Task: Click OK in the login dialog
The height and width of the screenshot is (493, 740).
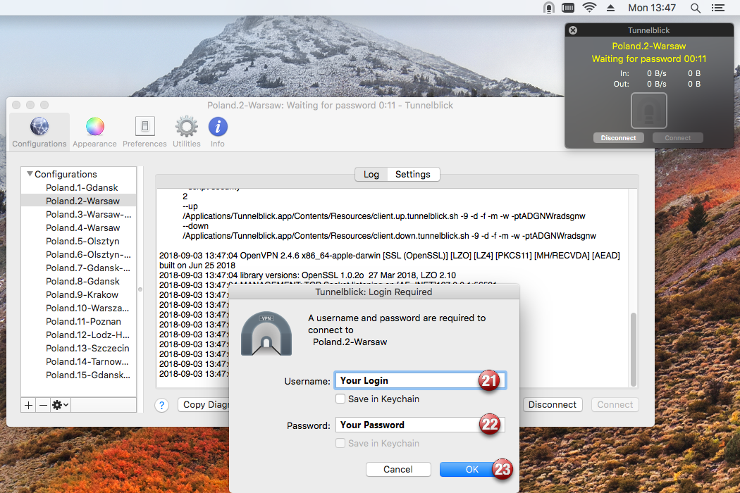Action: point(472,470)
